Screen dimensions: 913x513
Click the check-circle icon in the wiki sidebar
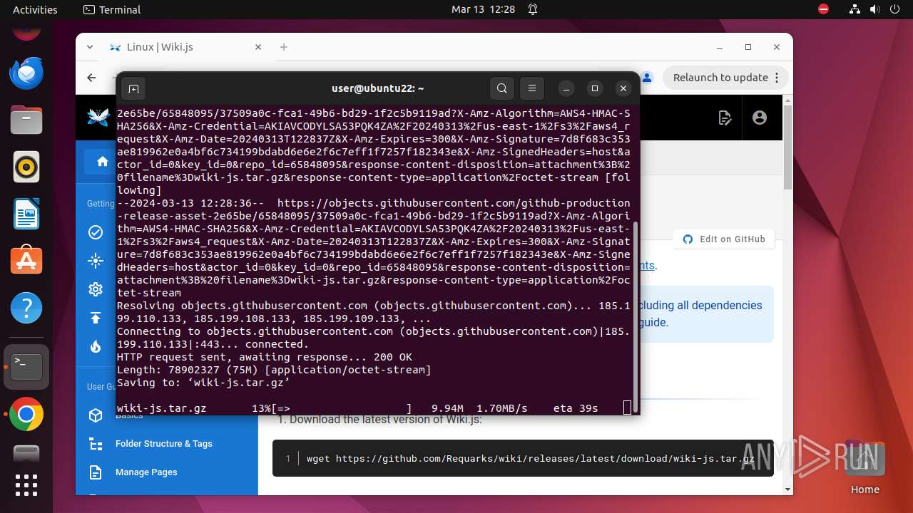pyautogui.click(x=96, y=232)
